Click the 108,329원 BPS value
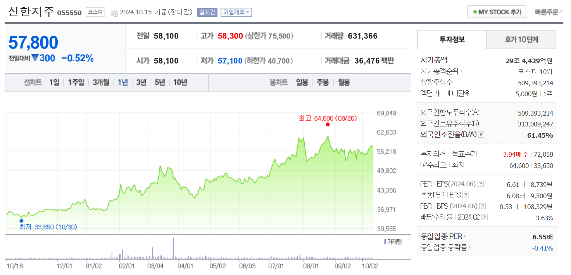571x275 pixels. tap(538, 206)
